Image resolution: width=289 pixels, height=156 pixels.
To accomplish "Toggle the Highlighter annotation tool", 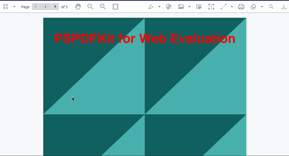I will click(x=151, y=7).
